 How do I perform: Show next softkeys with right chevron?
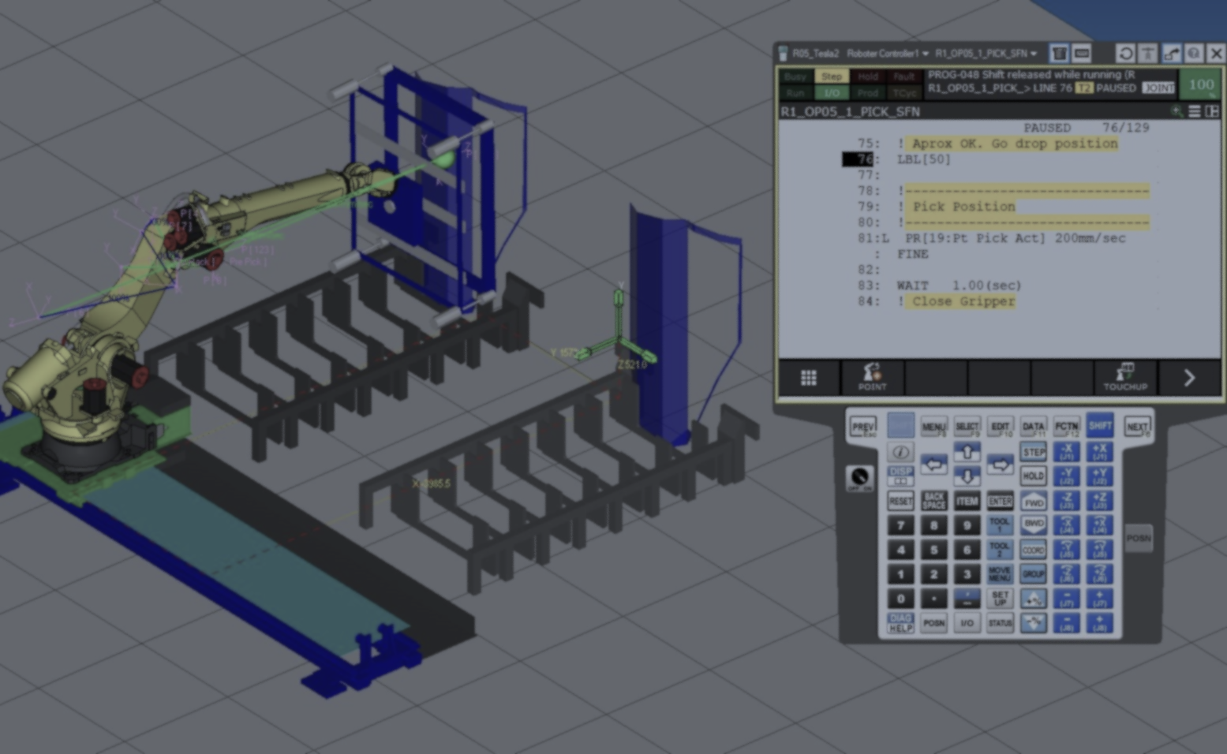point(1189,378)
